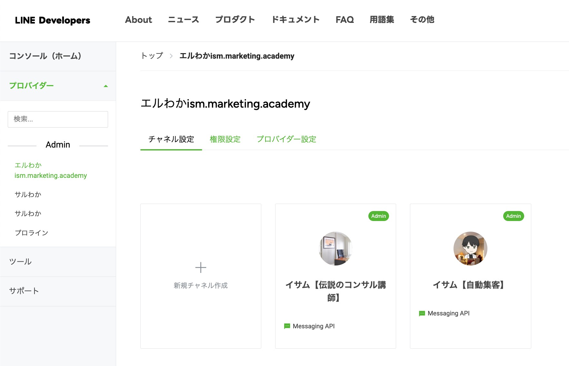Switch to the チャネル設定 tab

(171, 139)
